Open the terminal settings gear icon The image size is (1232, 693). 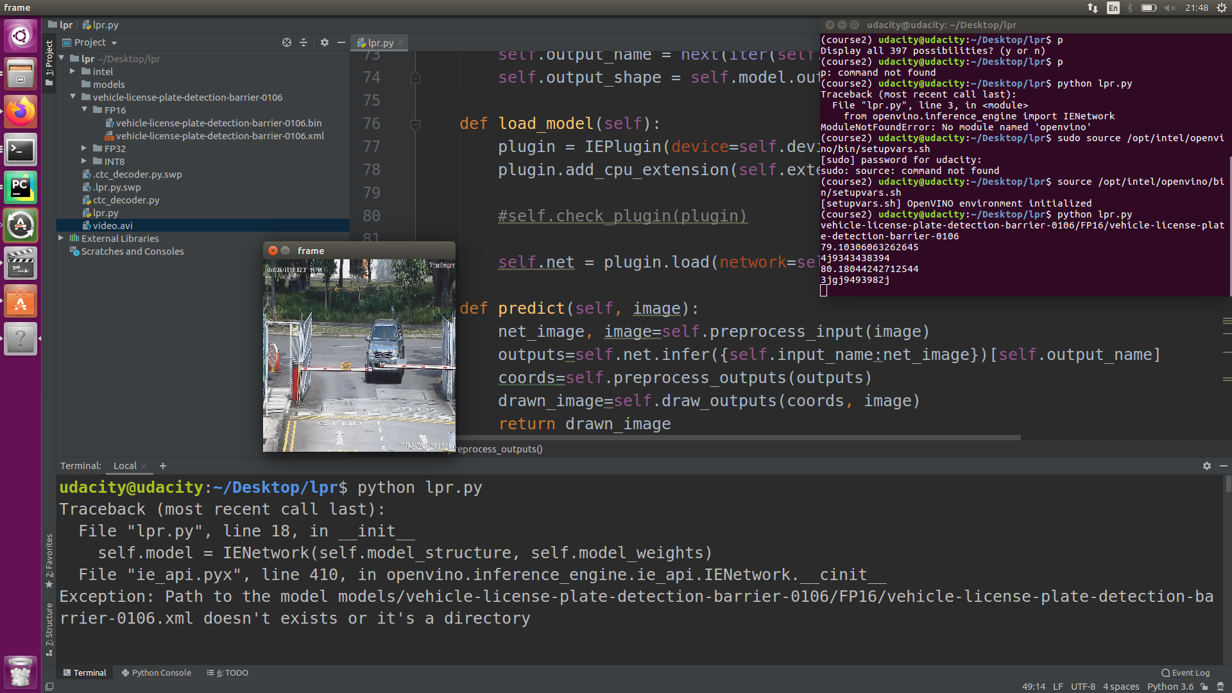tap(1206, 466)
